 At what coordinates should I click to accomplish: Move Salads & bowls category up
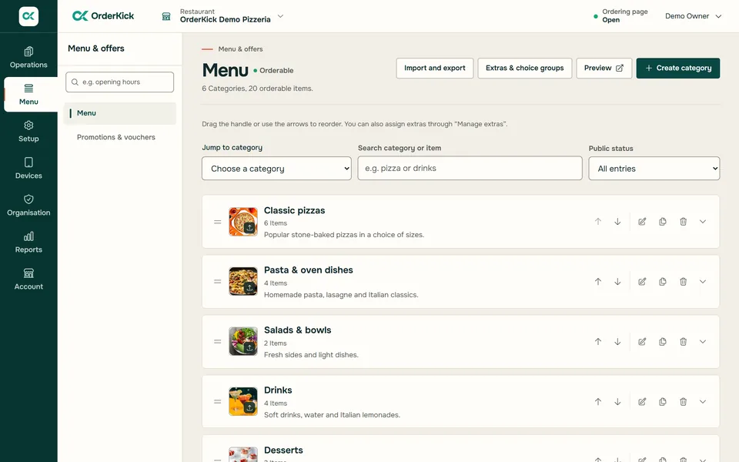598,342
